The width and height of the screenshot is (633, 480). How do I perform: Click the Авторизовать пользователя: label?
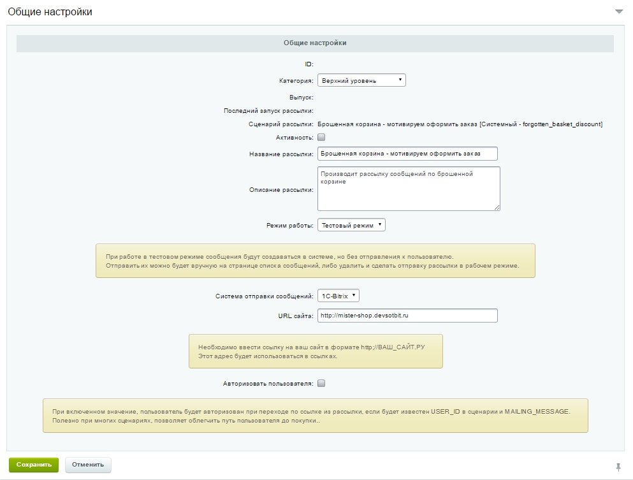point(268,384)
